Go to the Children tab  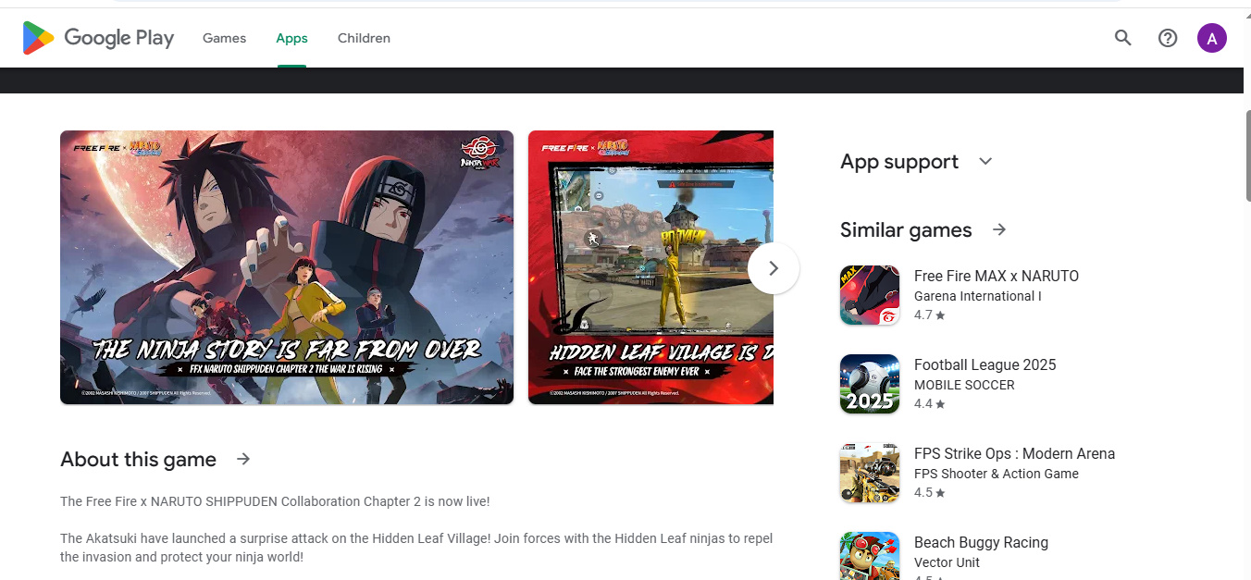click(364, 38)
